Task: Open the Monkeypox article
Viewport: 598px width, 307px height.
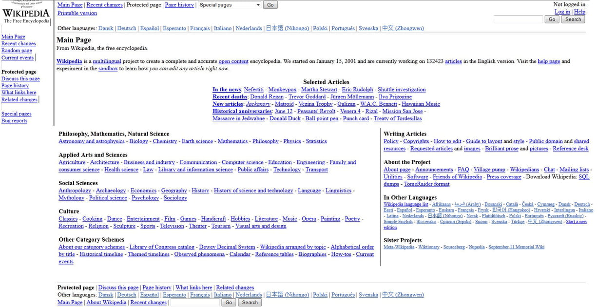Action: pos(282,90)
